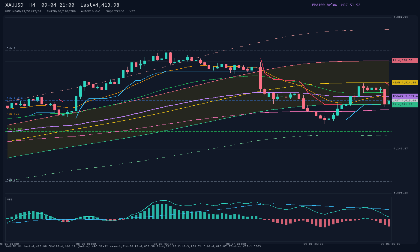Select the 4,141.87 price axis value
The width and height of the screenshot is (420, 252).
point(401,148)
